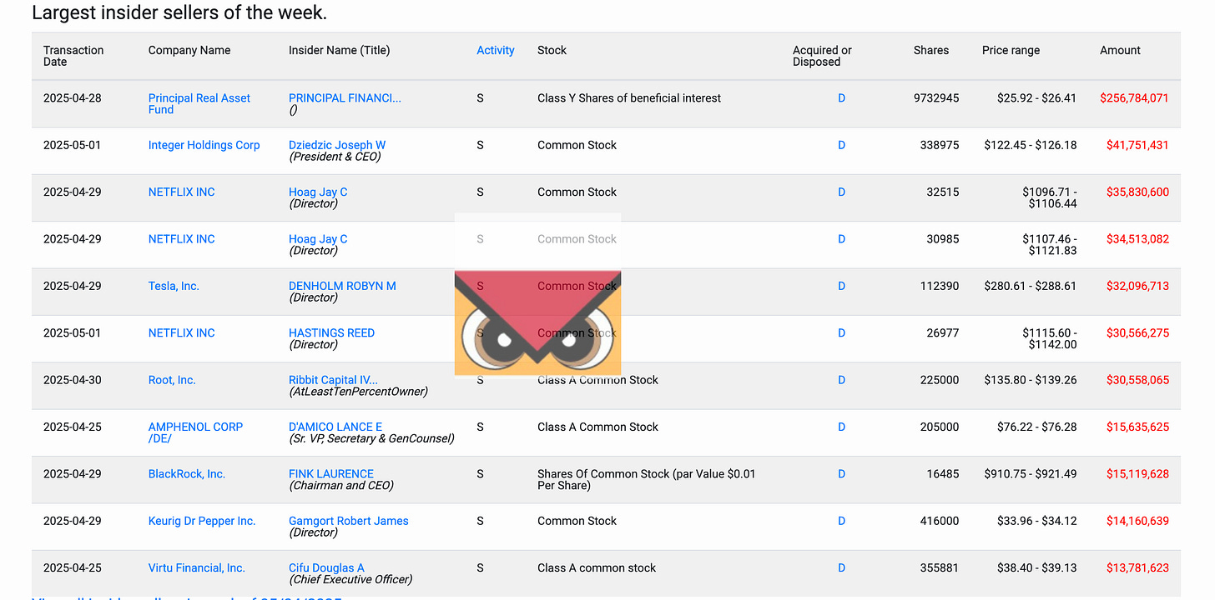
Task: Open insider Gamgort Robert James link
Action: point(349,521)
